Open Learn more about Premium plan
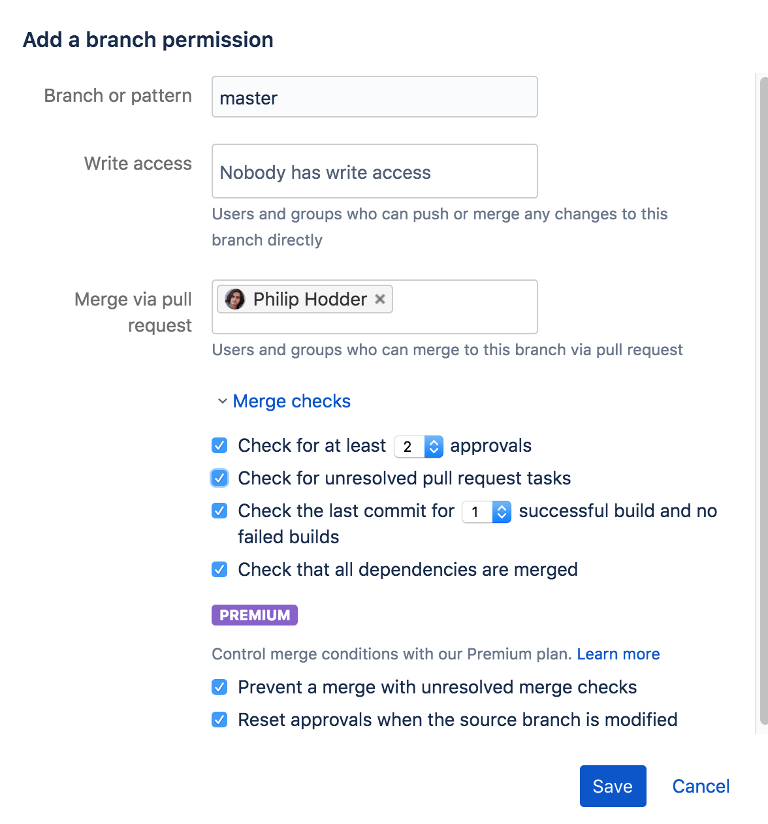The image size is (768, 824). pos(618,654)
